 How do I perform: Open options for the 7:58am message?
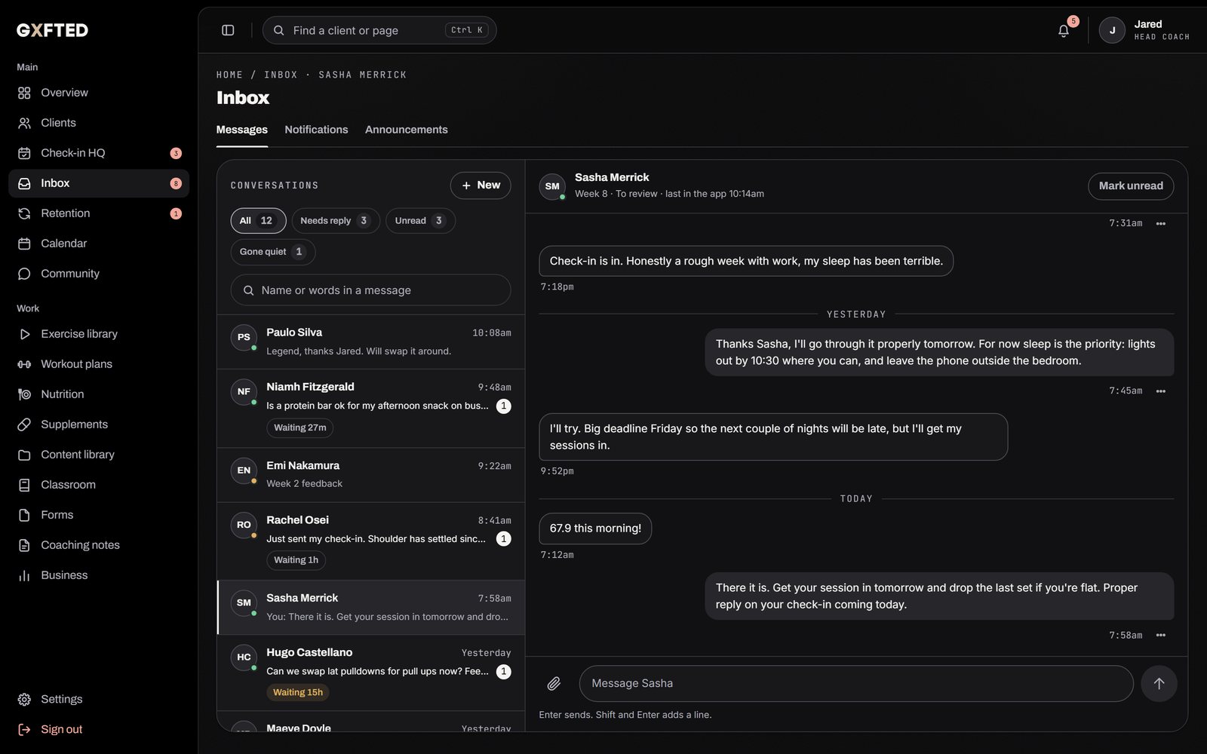pos(1161,635)
